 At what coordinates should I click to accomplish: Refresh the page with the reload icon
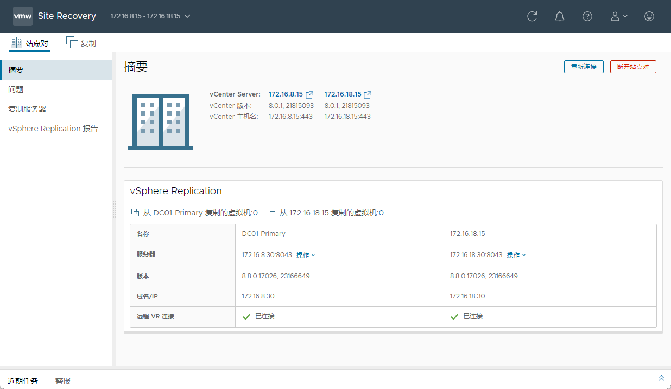[x=532, y=16]
